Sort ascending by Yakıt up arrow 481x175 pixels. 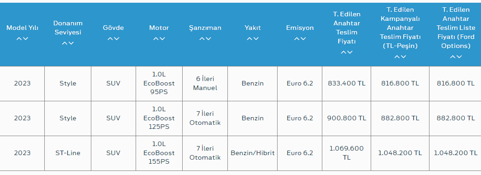[250, 39]
